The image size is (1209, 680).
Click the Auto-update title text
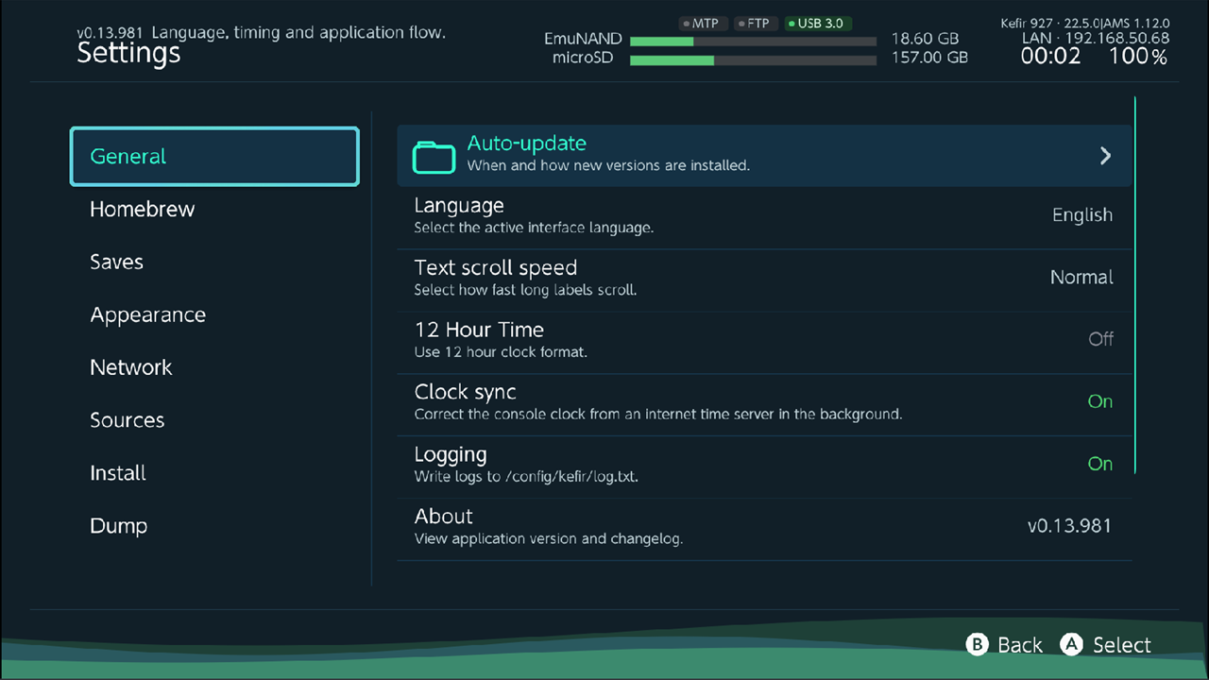526,144
